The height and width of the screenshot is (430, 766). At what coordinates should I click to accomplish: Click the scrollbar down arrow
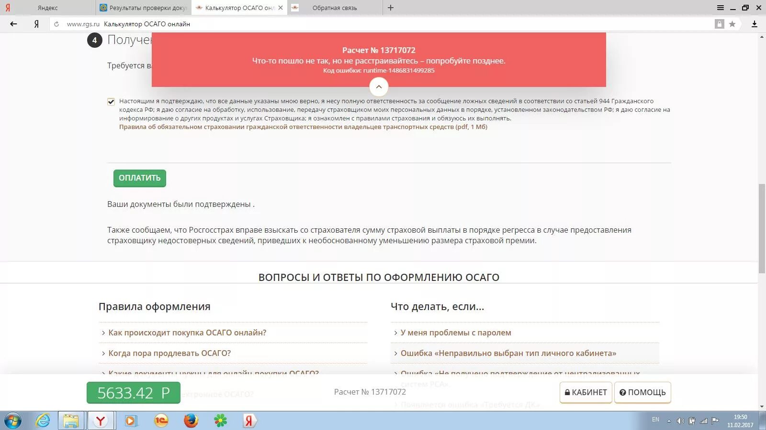click(x=762, y=407)
